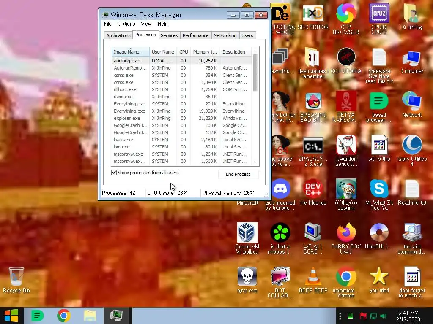Image resolution: width=433 pixels, height=324 pixels.
Task: Click the End Process button
Action: (x=238, y=174)
